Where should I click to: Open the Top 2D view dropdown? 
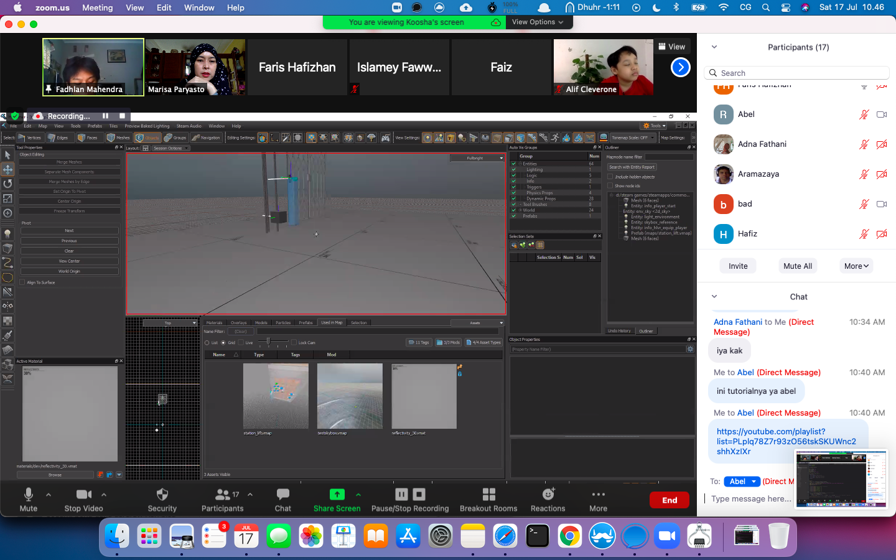click(170, 323)
